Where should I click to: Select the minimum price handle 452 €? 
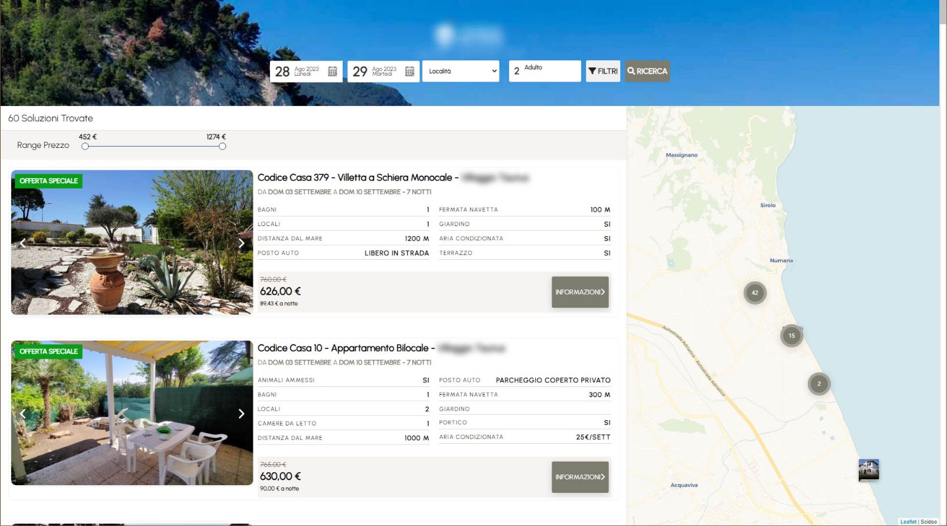(85, 146)
